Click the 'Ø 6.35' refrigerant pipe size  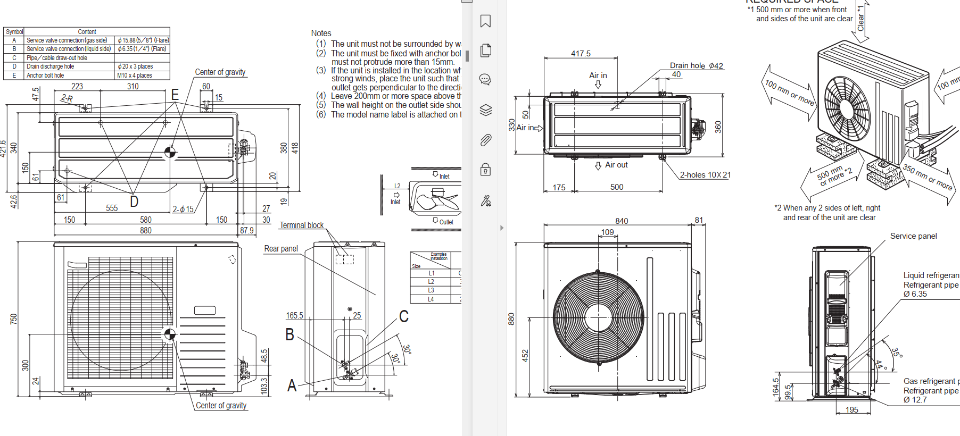(x=915, y=294)
